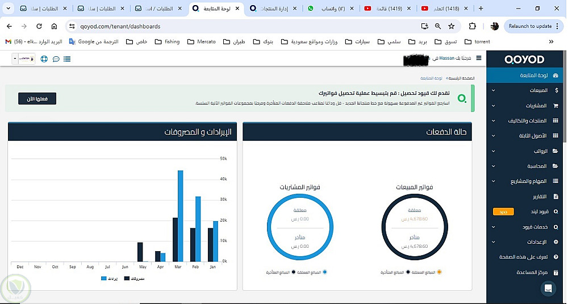Toggle مصروفات dark legend swatch in chart
Screen dimensions: 568x304
pyautogui.click(x=127, y=278)
